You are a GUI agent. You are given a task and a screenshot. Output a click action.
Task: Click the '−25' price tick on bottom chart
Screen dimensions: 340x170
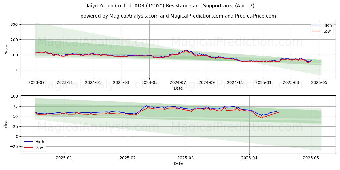coord(14,146)
